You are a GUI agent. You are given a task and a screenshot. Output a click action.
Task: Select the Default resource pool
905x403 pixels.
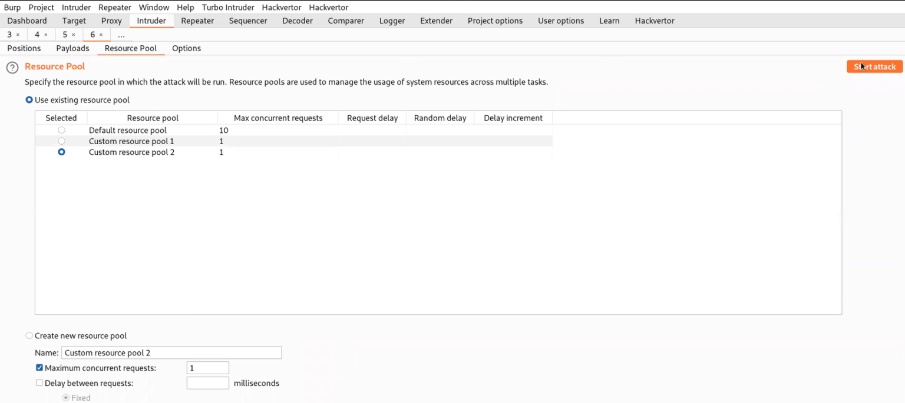point(61,130)
